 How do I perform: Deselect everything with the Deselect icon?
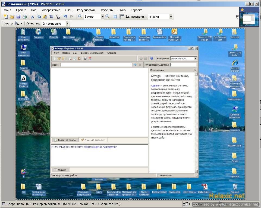pos(58,17)
